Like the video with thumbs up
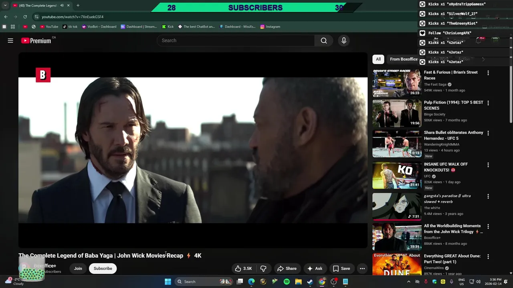Viewport: 513px width, 288px height. 244,268
